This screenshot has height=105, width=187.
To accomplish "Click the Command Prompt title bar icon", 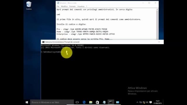I will click(x=43, y=42).
